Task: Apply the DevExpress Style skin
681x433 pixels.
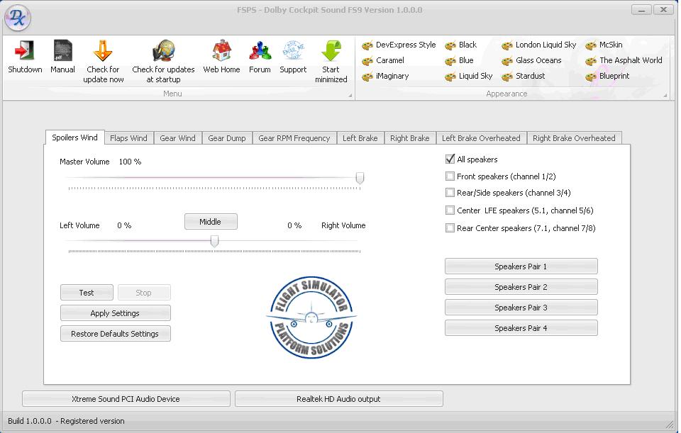Action: pos(399,45)
